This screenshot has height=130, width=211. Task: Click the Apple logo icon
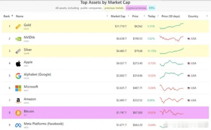tap(18, 64)
